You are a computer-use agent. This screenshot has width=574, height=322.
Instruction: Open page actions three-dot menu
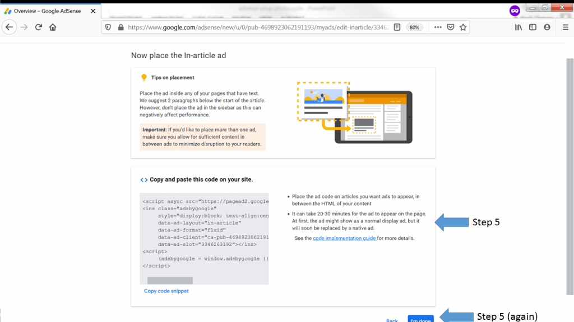[x=438, y=27]
